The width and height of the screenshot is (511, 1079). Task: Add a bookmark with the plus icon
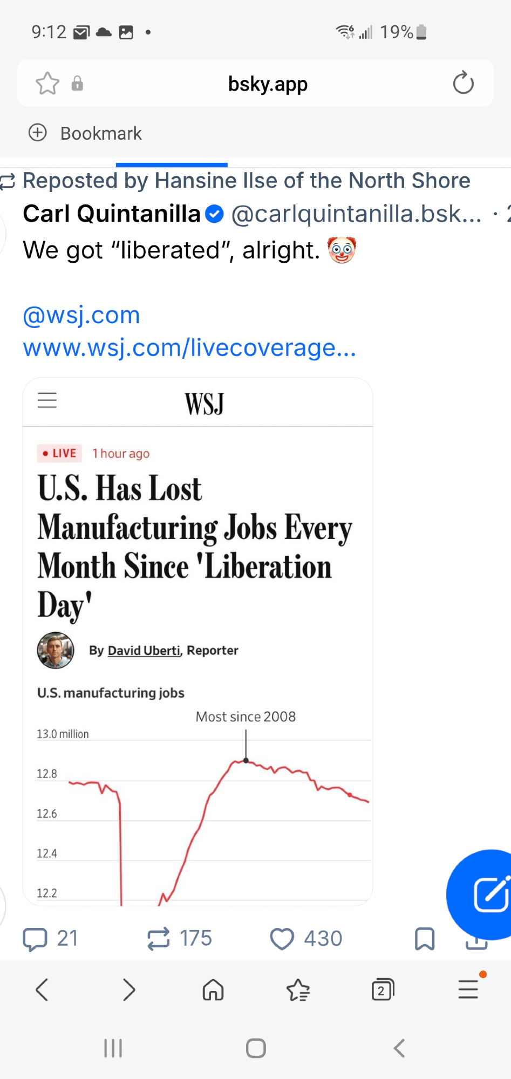pos(38,133)
